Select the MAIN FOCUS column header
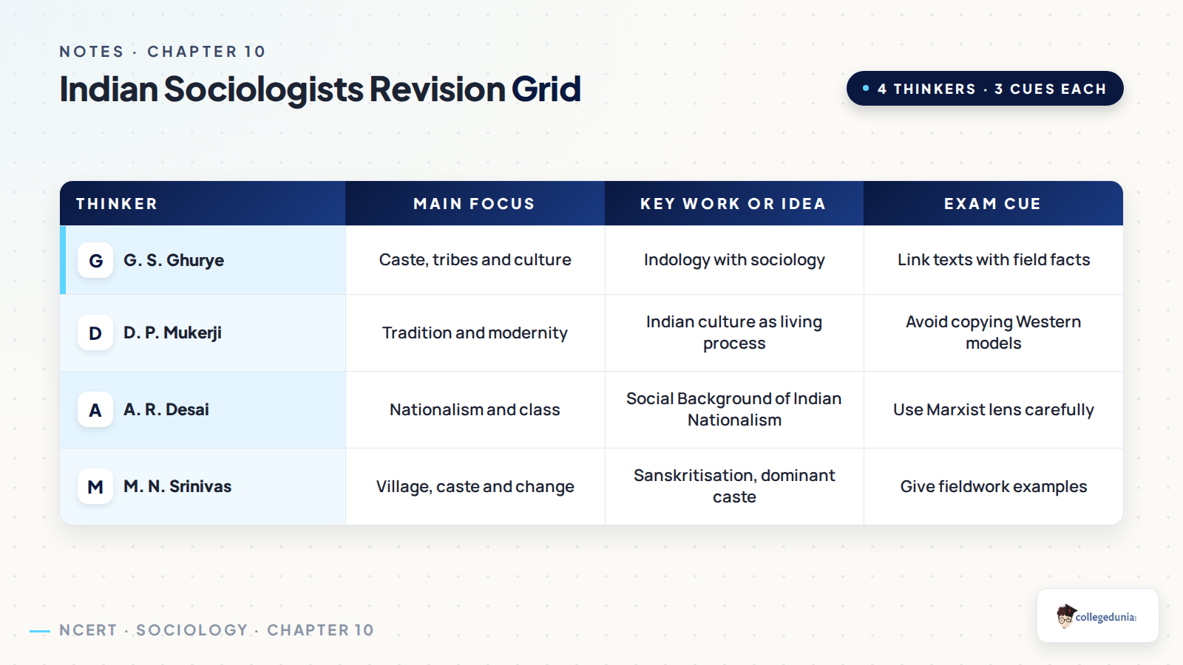The height and width of the screenshot is (665, 1183). coord(475,203)
